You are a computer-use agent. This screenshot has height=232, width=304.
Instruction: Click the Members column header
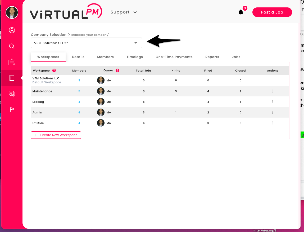79,70
